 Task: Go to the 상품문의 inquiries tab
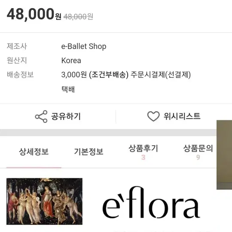pyautogui.click(x=198, y=148)
